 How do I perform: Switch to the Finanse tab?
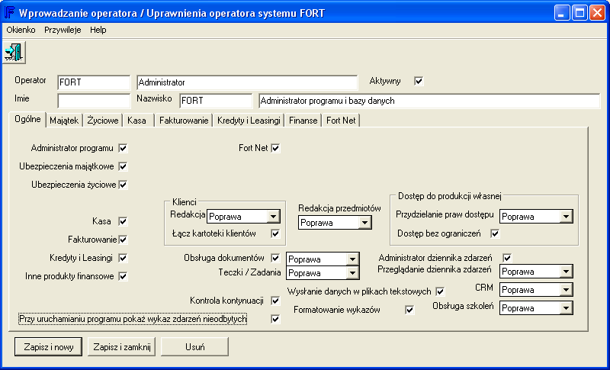303,121
